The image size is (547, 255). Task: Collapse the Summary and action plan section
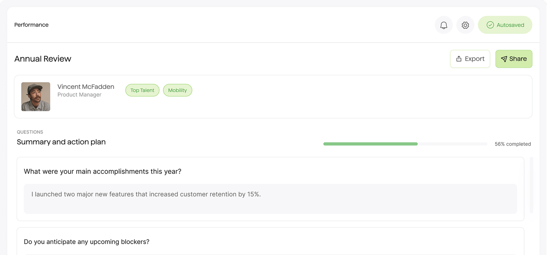point(61,141)
